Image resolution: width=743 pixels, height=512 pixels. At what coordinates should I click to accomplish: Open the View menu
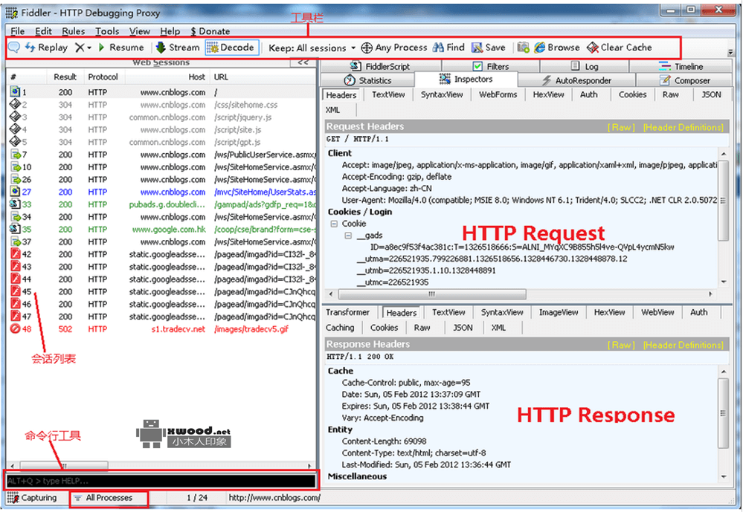pyautogui.click(x=140, y=31)
